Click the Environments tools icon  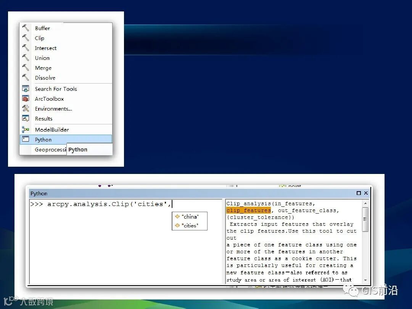[26, 108]
